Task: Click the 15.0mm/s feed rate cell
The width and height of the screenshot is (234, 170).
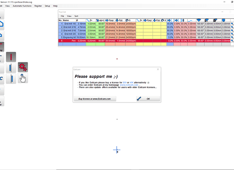Action: (110, 24)
